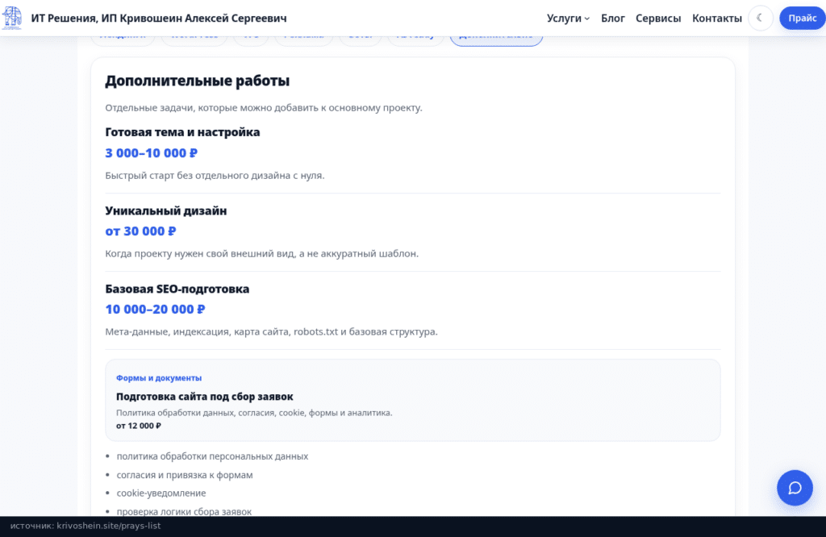Click the от 30 000 ₽ price

click(140, 231)
